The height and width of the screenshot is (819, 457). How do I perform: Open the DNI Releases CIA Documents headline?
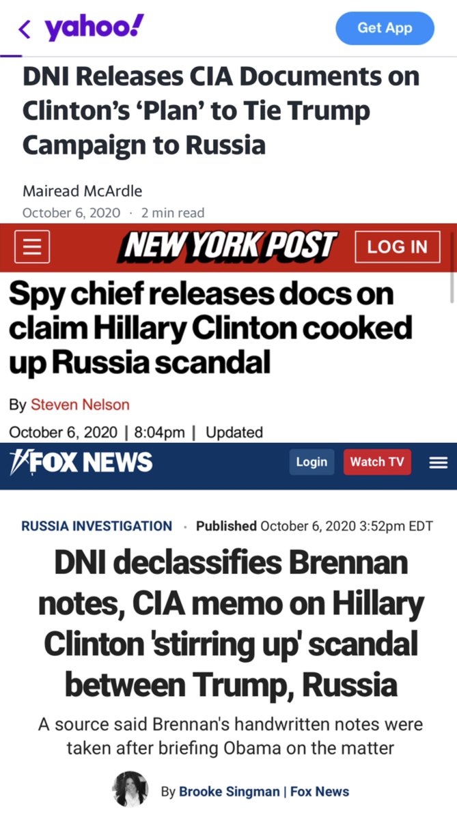[221, 110]
